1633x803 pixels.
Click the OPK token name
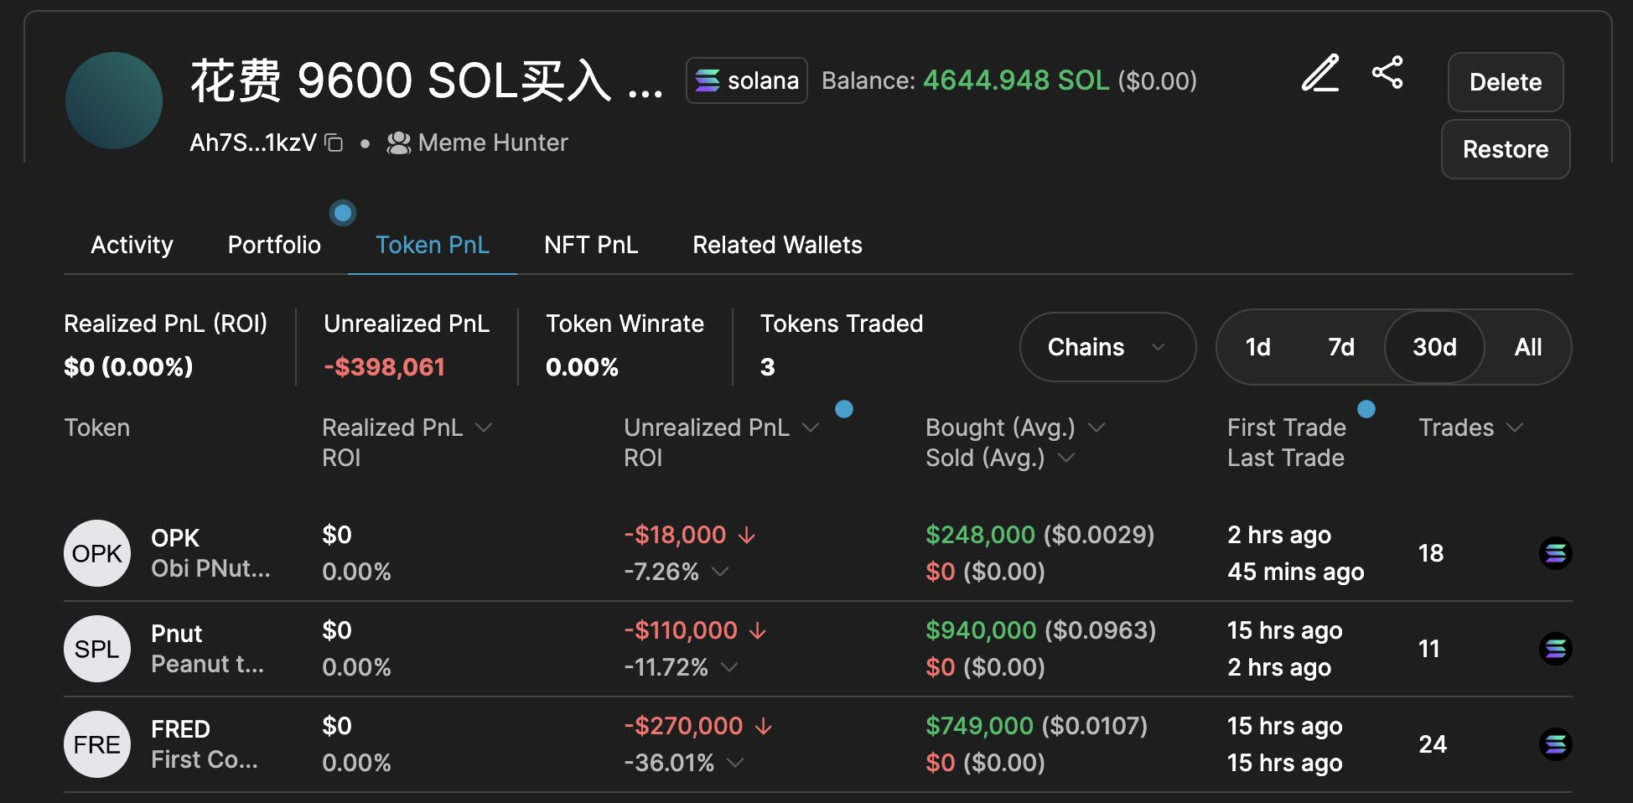click(x=175, y=538)
